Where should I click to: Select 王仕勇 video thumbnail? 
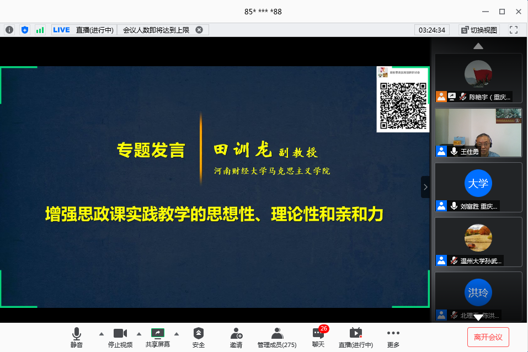(478, 132)
